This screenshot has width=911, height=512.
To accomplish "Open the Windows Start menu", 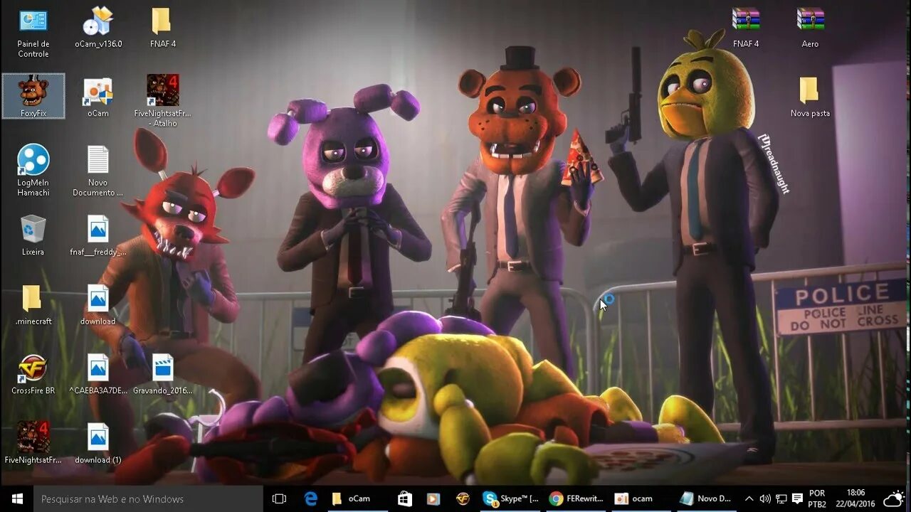I will (17, 498).
